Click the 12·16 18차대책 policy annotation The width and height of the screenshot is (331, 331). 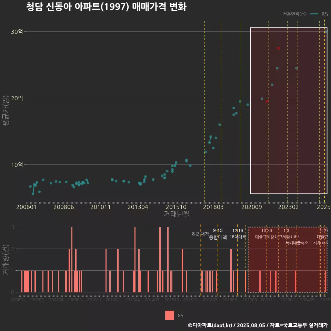238,234
